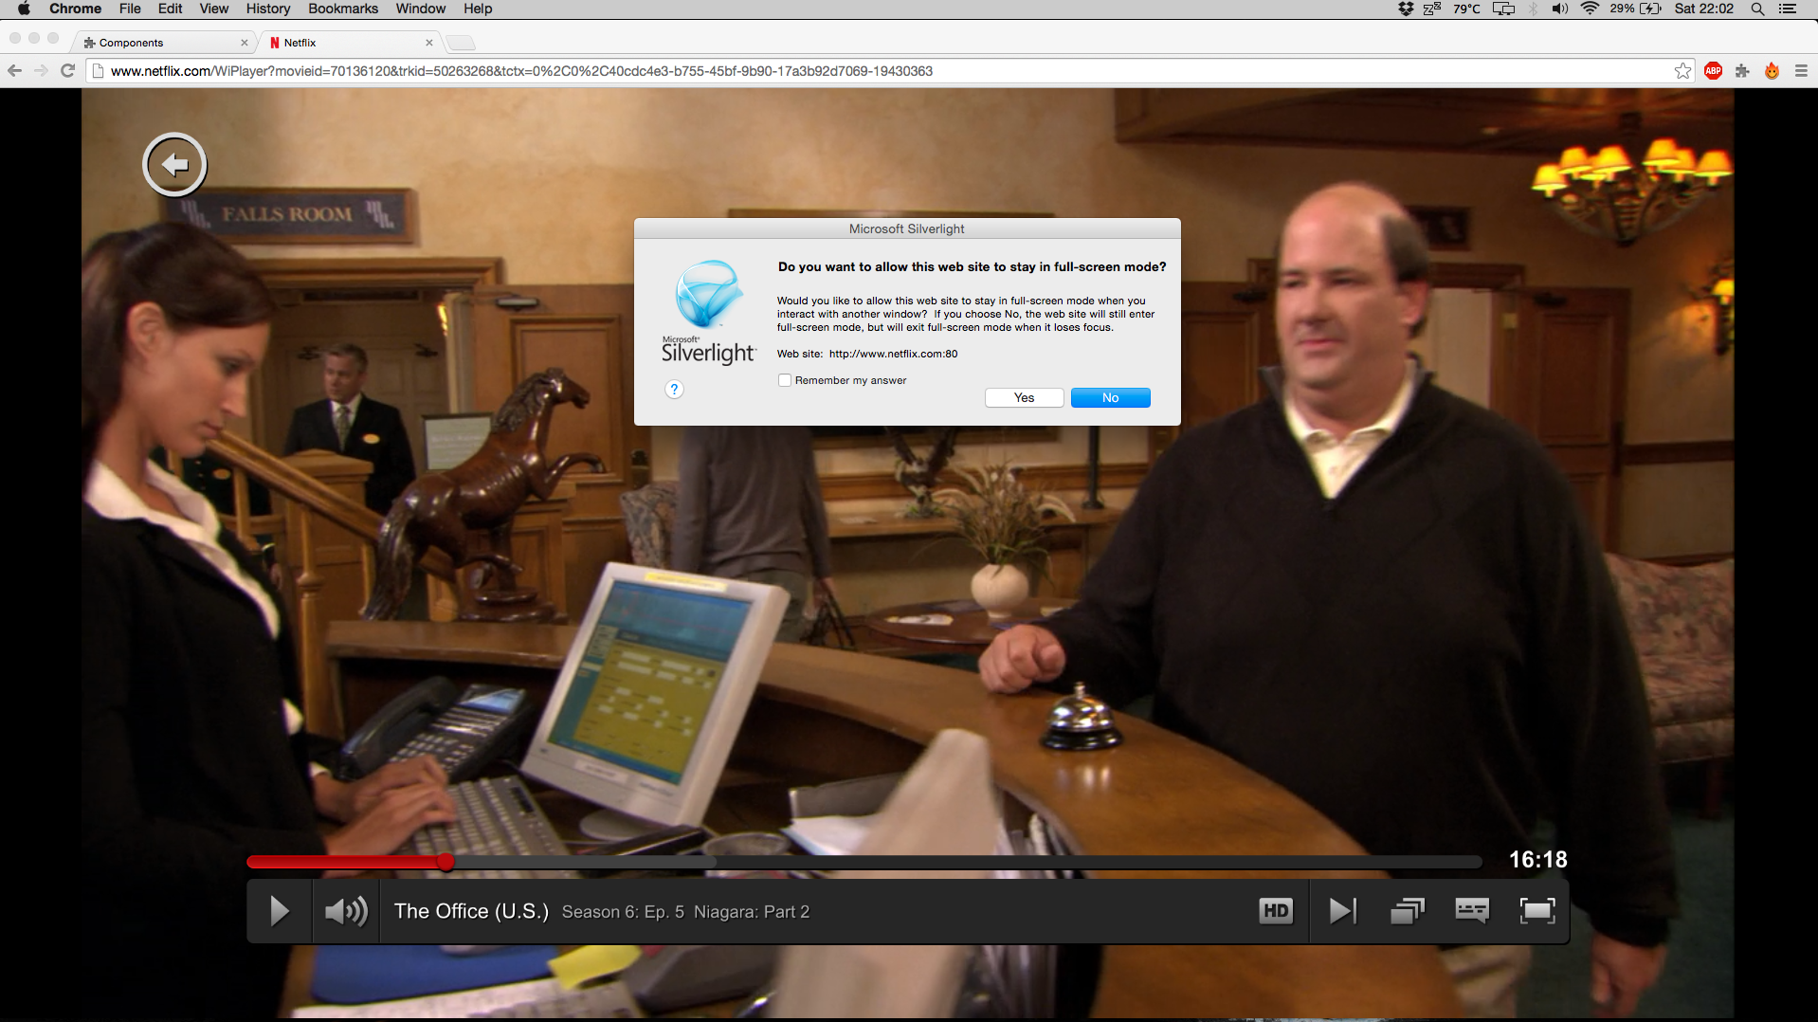
Task: Open the Chrome application menu
Action: tap(75, 9)
